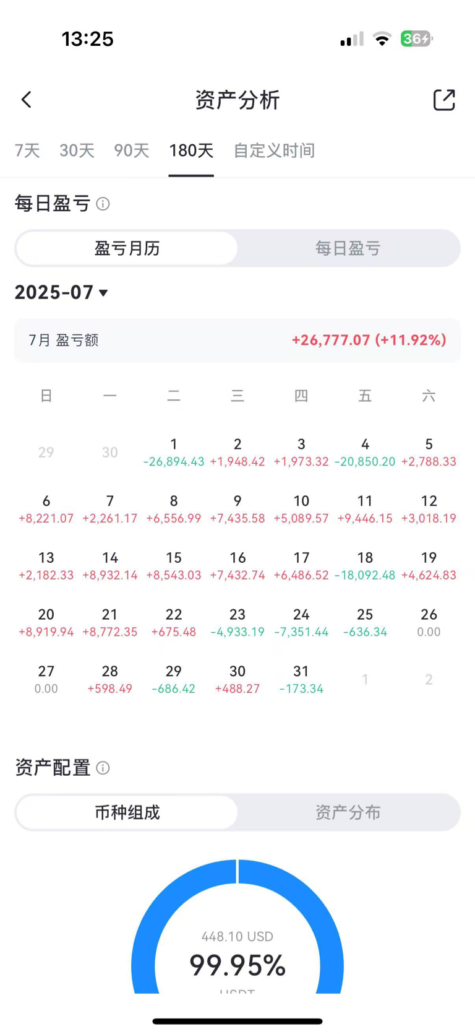Switch to the 90天 tab
The height and width of the screenshot is (1034, 475).
click(132, 150)
